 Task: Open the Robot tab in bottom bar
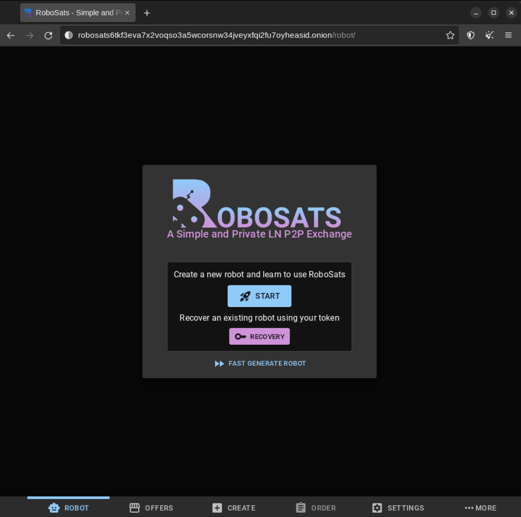point(69,508)
